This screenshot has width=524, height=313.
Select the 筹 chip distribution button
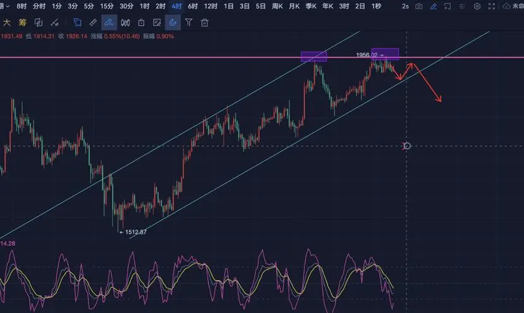[x=22, y=22]
